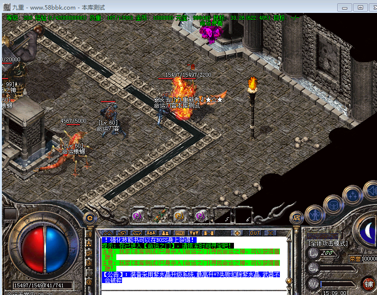Click the swap-arrow chat toolbar icon
This screenshot has width=377, height=295.
pos(122,233)
